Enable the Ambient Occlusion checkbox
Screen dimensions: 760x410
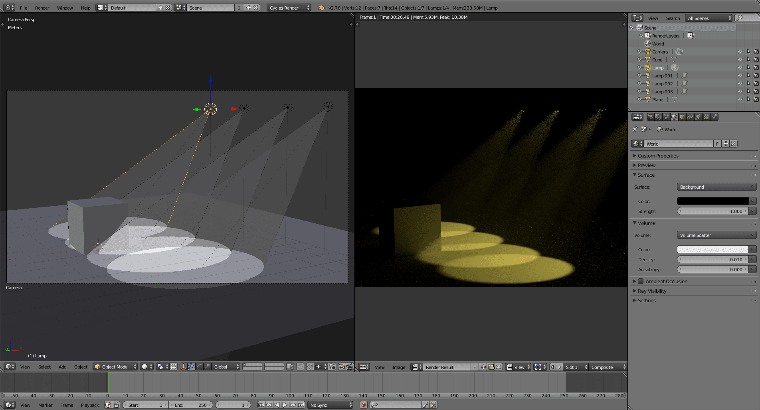(x=641, y=281)
